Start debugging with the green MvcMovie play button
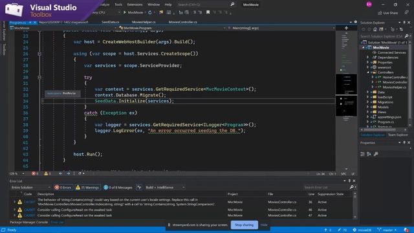The image size is (414, 233). (133, 12)
